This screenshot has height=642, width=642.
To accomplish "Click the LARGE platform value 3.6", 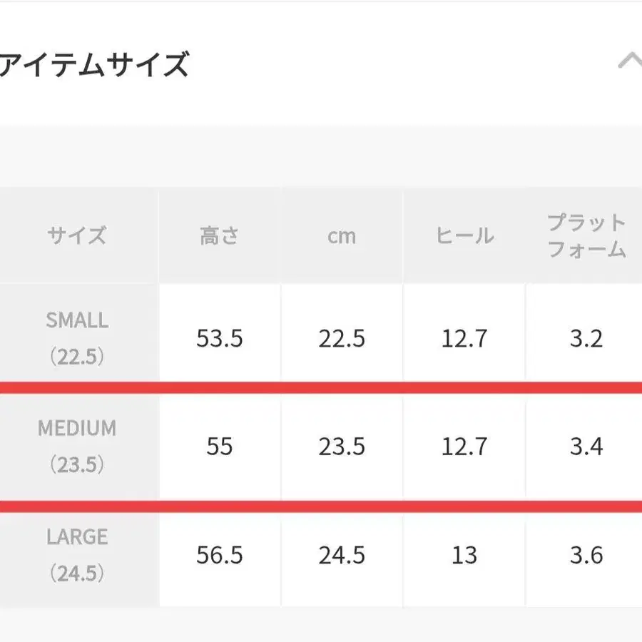I will 586,555.
